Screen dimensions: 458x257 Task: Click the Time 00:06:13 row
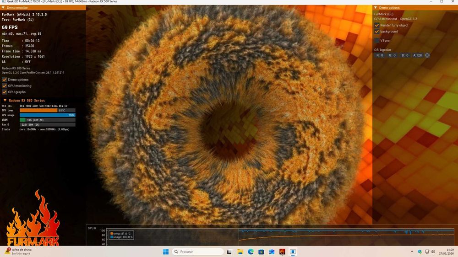[21, 41]
